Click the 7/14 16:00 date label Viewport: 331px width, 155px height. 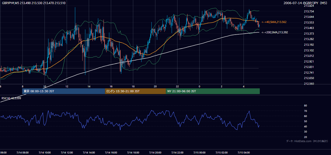[111, 153]
